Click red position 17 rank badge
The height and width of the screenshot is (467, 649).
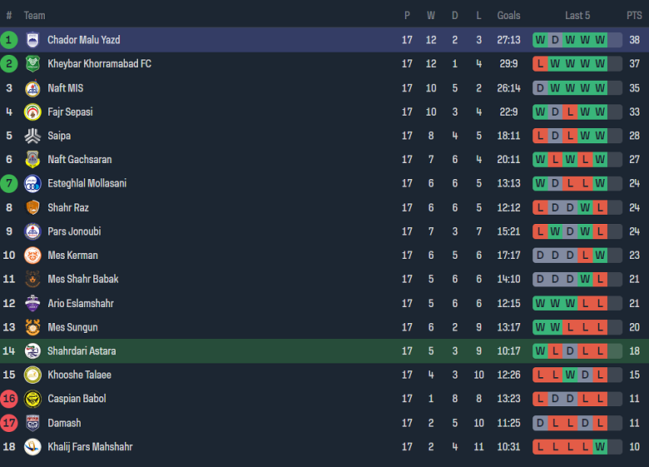(x=9, y=423)
